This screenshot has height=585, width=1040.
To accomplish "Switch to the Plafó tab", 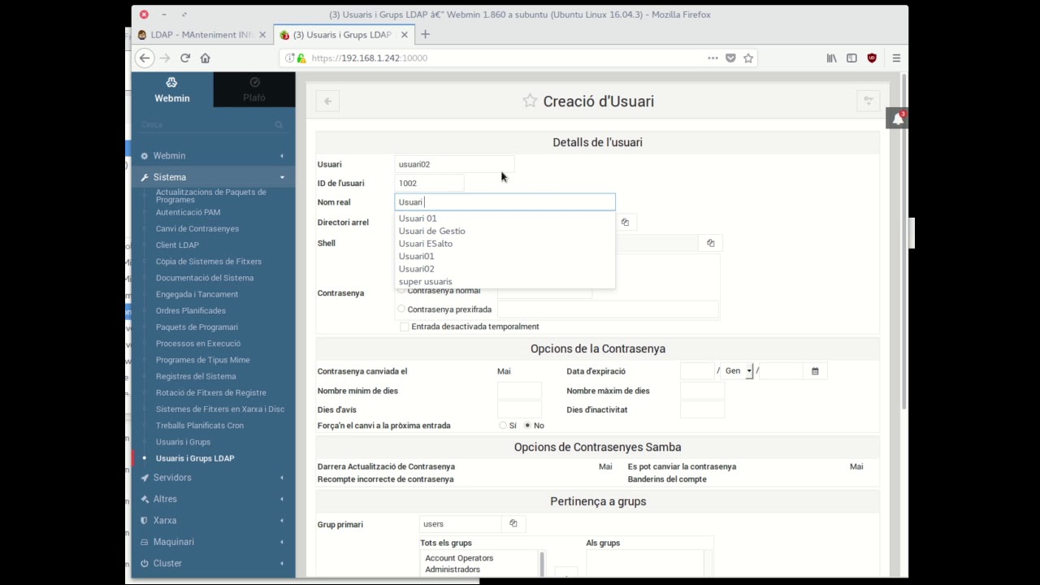I will click(x=254, y=89).
